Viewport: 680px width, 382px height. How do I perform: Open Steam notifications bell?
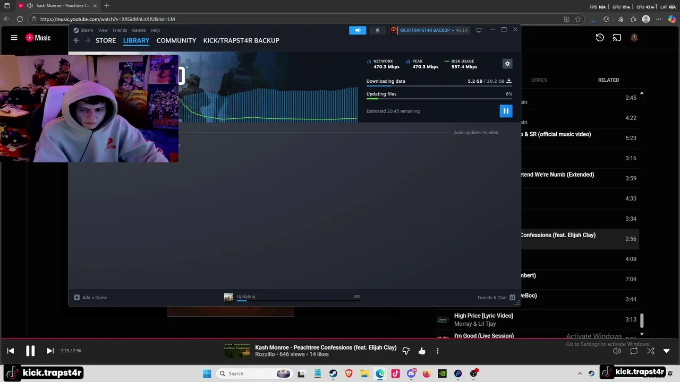click(377, 30)
